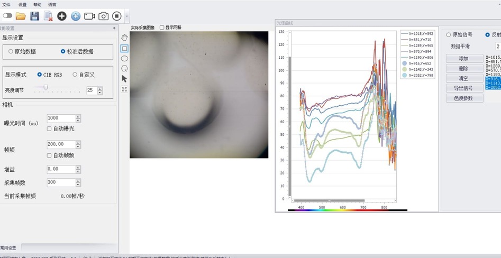Click the 色度参数 button
The height and width of the screenshot is (258, 501).
[x=464, y=98]
